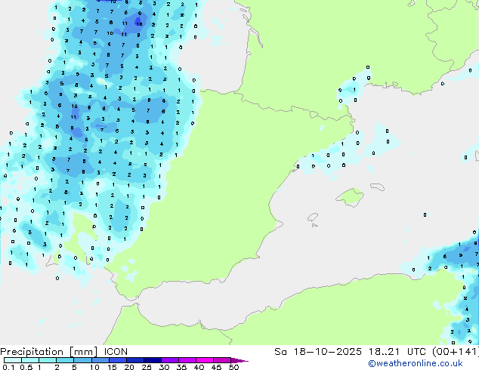
Task: Select the 2–5 mm legend color
Action: pyautogui.click(x=65, y=360)
